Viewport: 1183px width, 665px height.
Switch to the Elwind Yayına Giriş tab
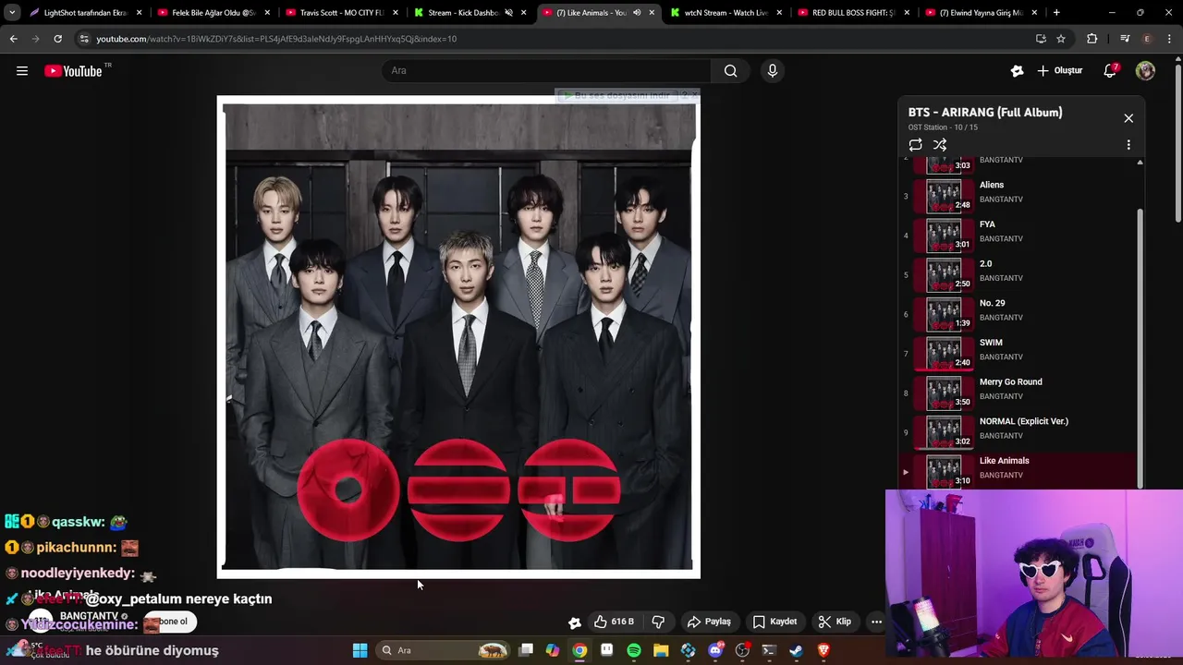pos(980,13)
